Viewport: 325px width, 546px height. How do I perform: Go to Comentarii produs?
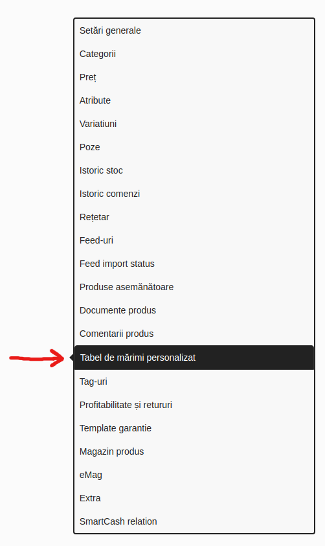click(194, 334)
